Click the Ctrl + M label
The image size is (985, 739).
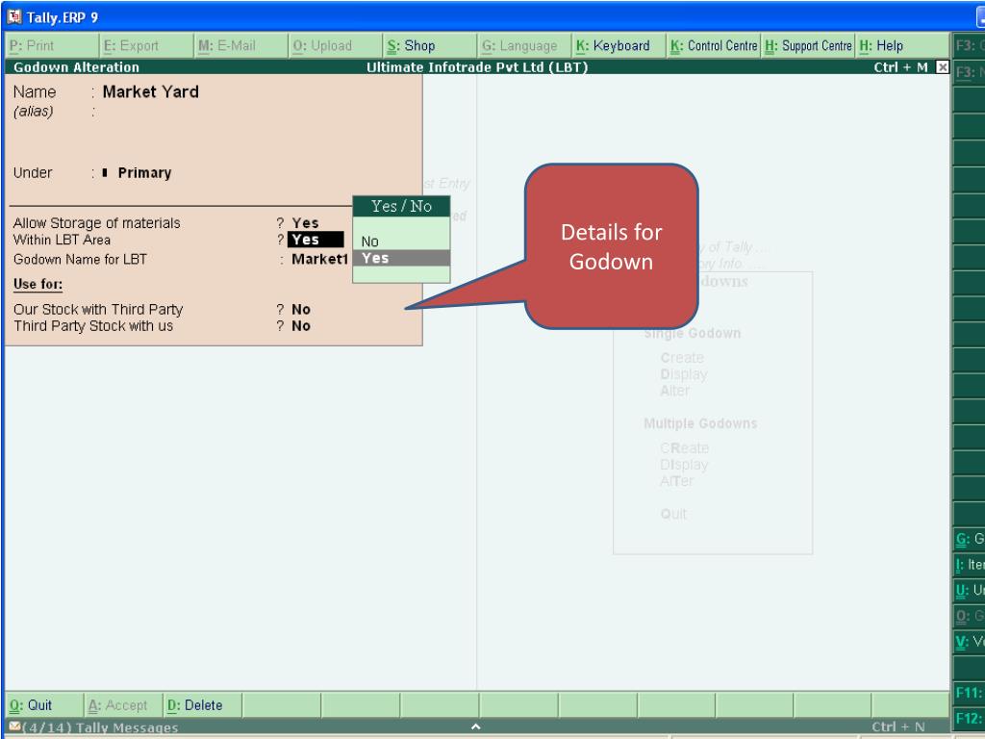point(900,67)
